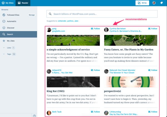The width and height of the screenshot is (167, 117).
Task: Click the politics suggestion
Action: [x=70, y=21]
